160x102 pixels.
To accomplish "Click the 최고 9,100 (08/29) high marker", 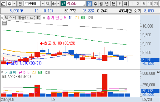I will point(58,43).
